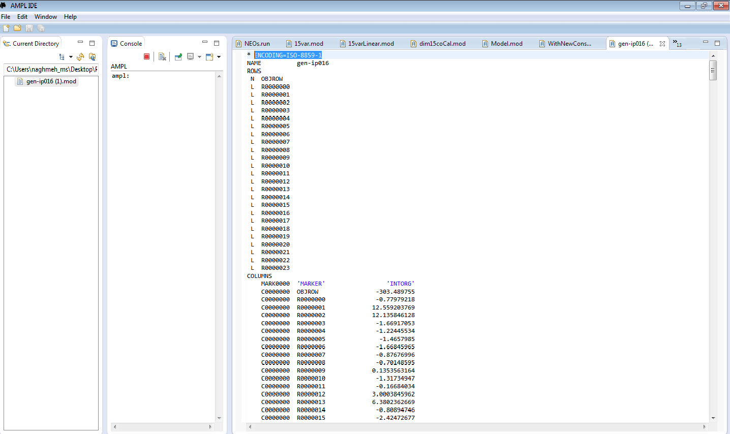
Task: Minimize the Console panel
Action: coord(205,43)
